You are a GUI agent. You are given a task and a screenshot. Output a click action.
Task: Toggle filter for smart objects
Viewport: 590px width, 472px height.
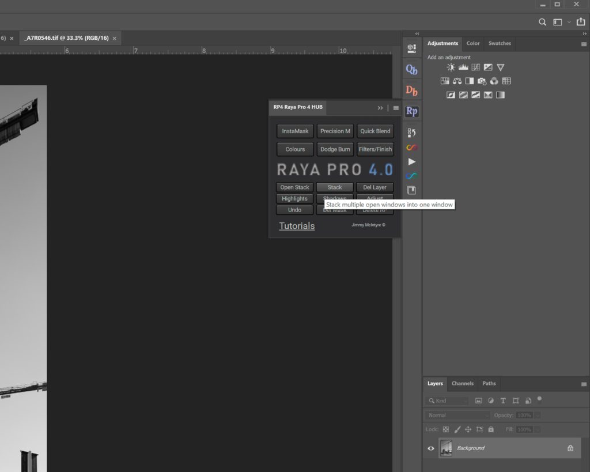(x=528, y=401)
